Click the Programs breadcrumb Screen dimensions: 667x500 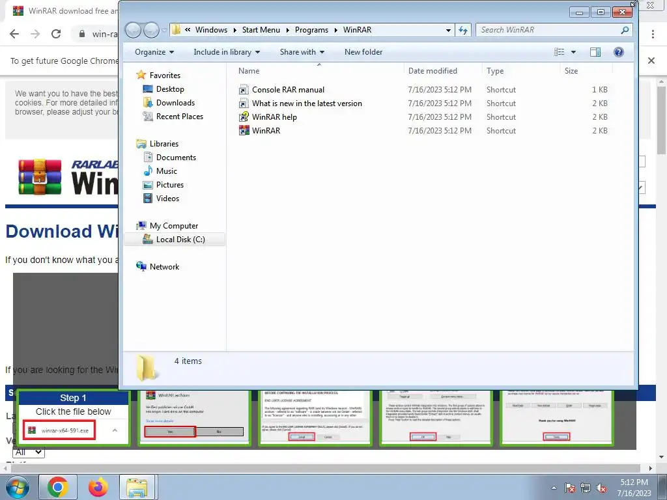(312, 30)
